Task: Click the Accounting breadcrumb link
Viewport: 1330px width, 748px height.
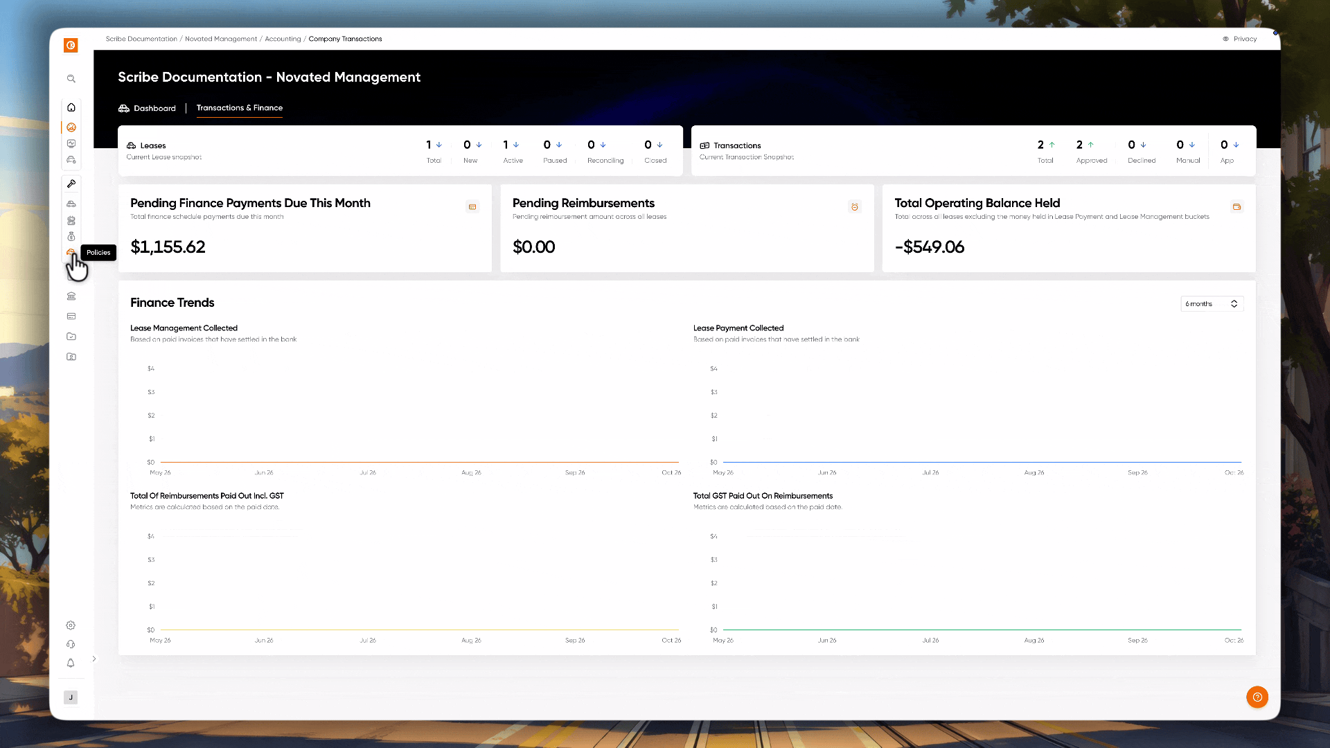Action: tap(283, 39)
